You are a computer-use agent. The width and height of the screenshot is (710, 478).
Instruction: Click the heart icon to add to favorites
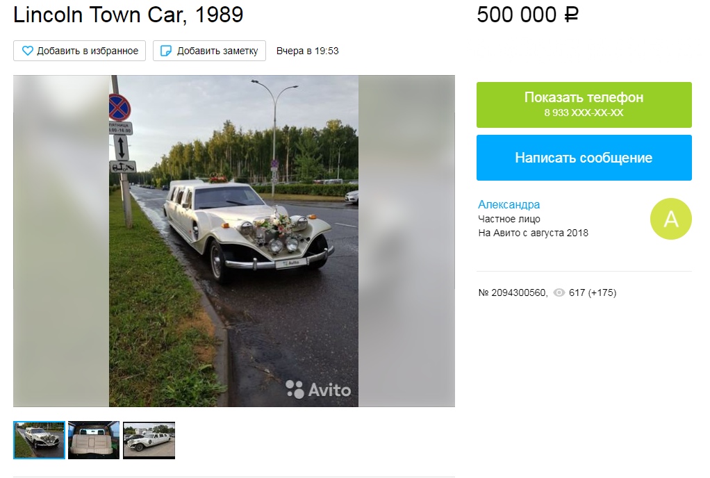click(28, 51)
